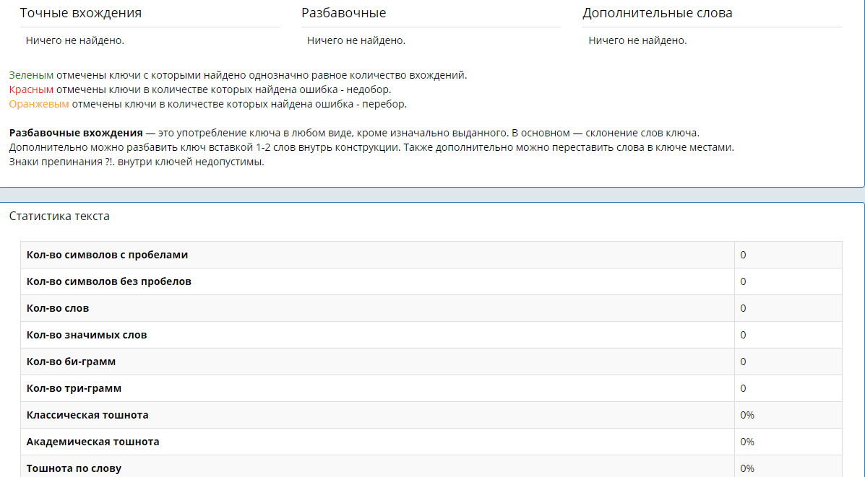
Task: Click the 0 value for "Кол-во слов"
Action: (x=743, y=308)
